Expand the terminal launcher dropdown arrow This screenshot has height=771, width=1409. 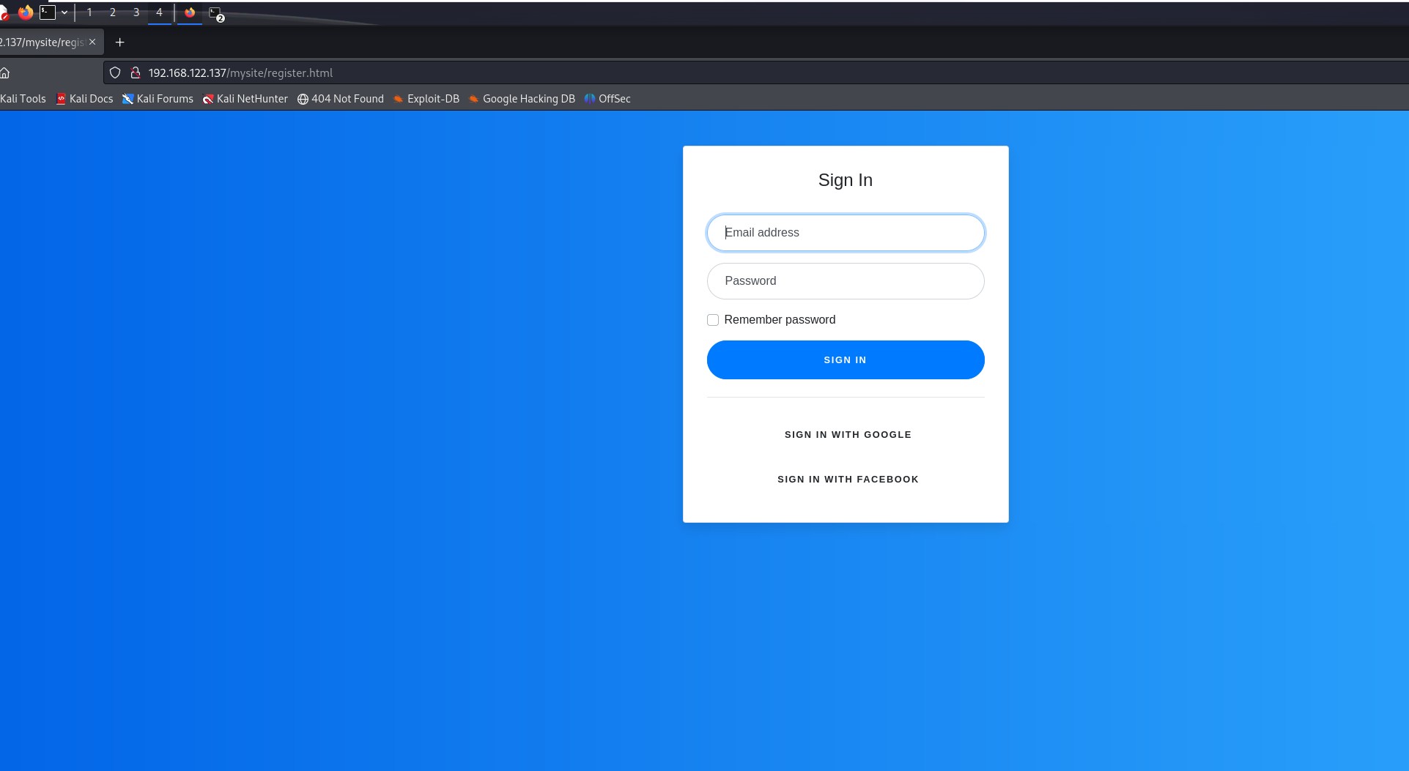point(64,12)
